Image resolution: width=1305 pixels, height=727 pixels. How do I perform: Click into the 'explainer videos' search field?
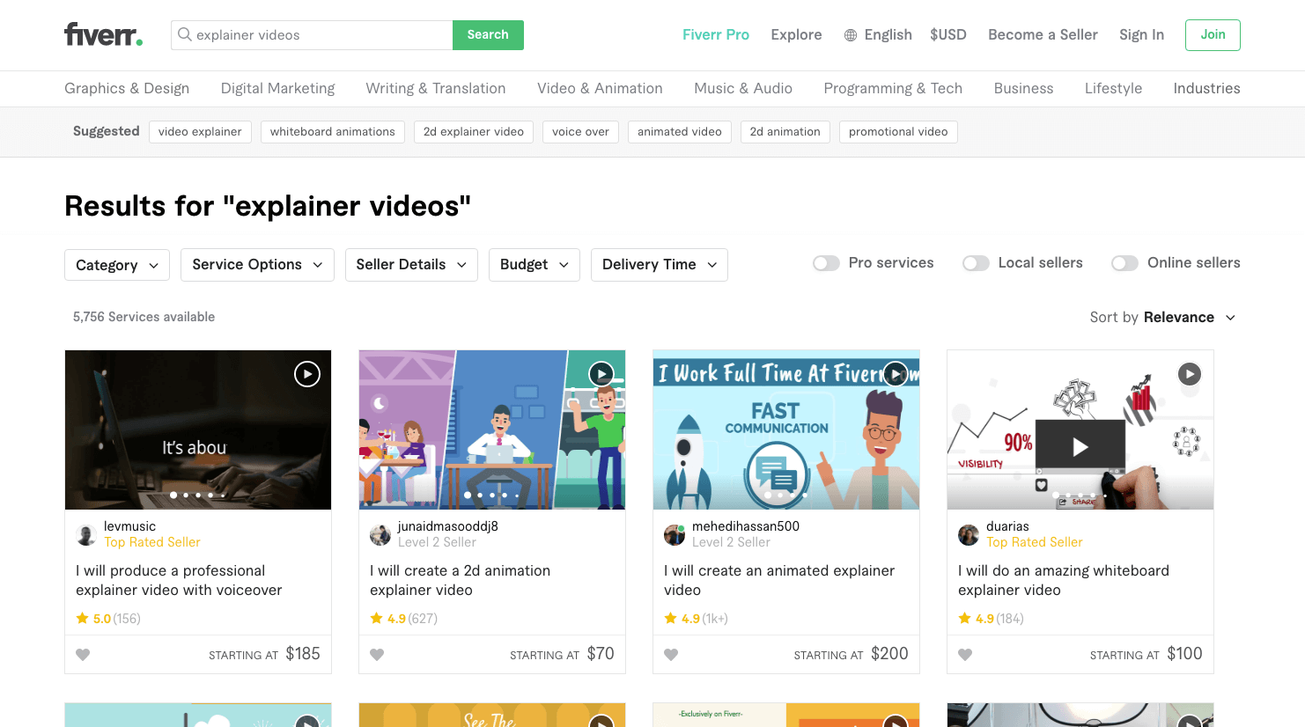(x=312, y=35)
